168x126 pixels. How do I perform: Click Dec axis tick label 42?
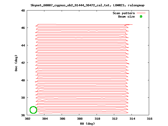23,63
